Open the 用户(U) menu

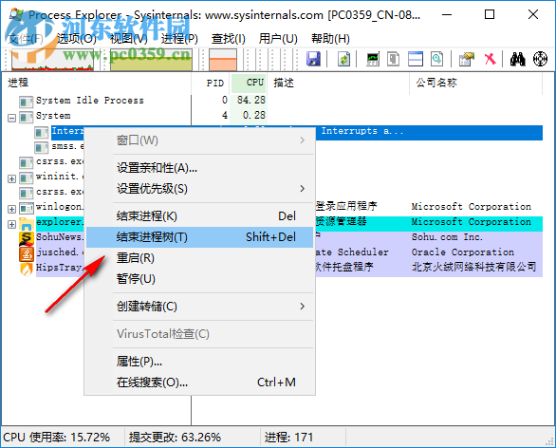tap(278, 38)
